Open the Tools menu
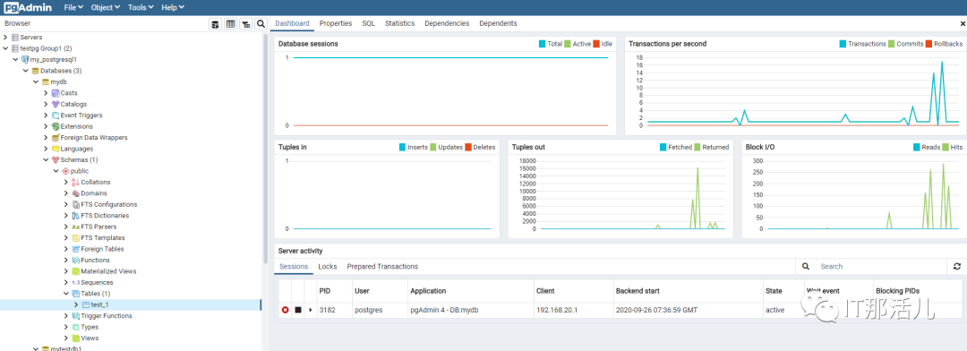Image resolution: width=967 pixels, height=351 pixels. [x=140, y=7]
